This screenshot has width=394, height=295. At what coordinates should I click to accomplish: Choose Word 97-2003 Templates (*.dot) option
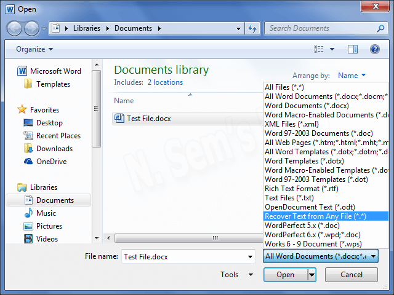326,179
